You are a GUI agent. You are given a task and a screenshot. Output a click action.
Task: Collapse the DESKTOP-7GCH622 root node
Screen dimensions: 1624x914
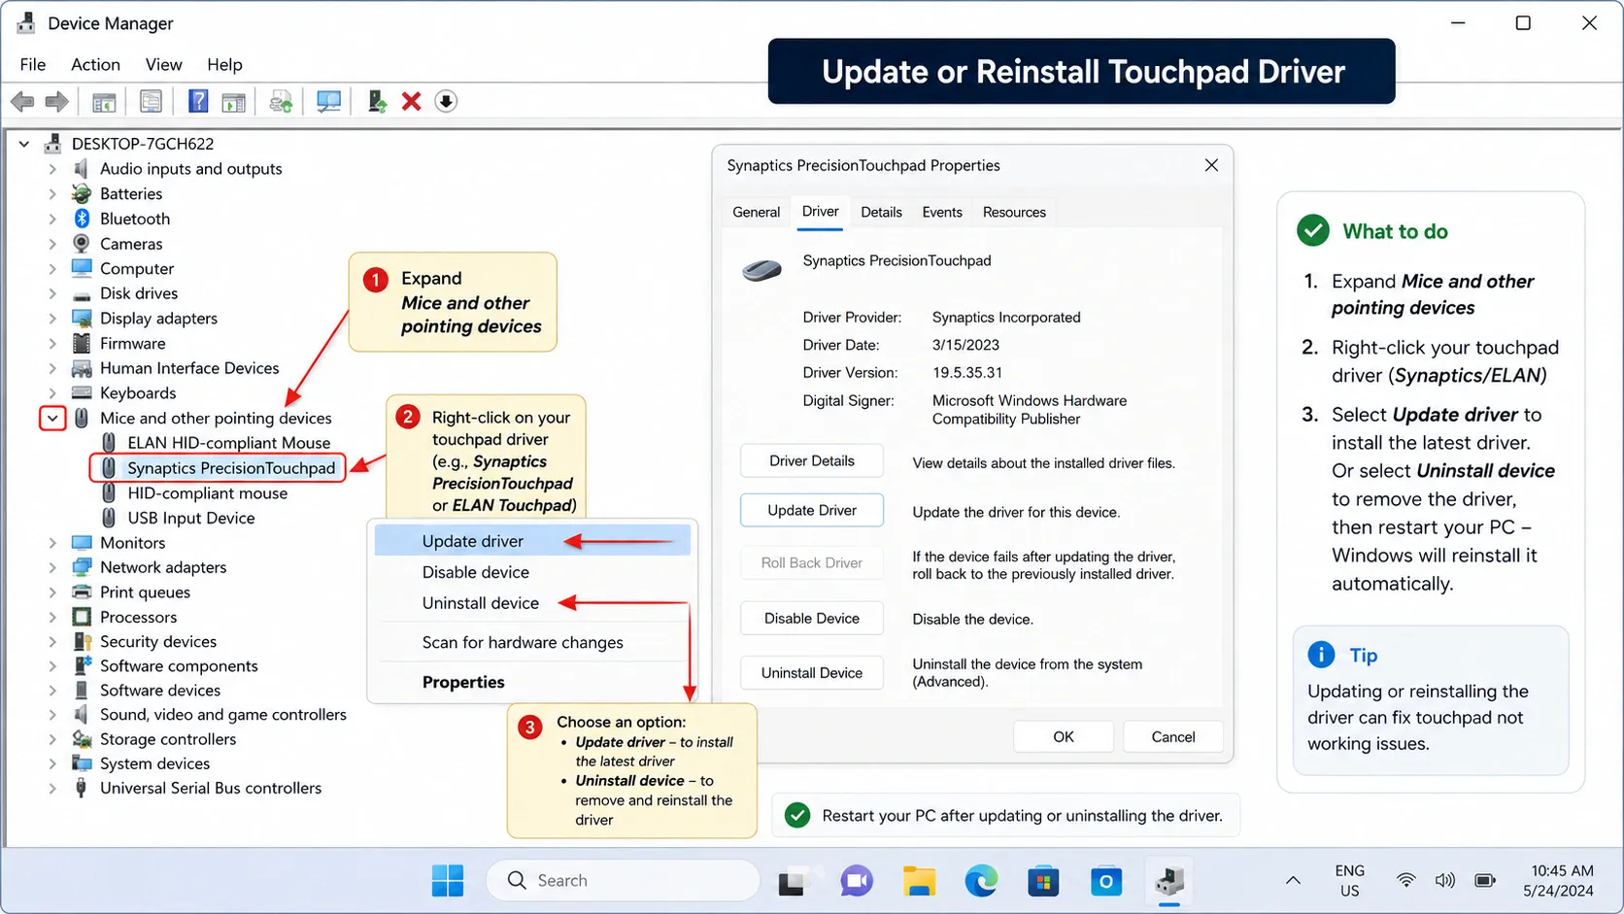24,144
